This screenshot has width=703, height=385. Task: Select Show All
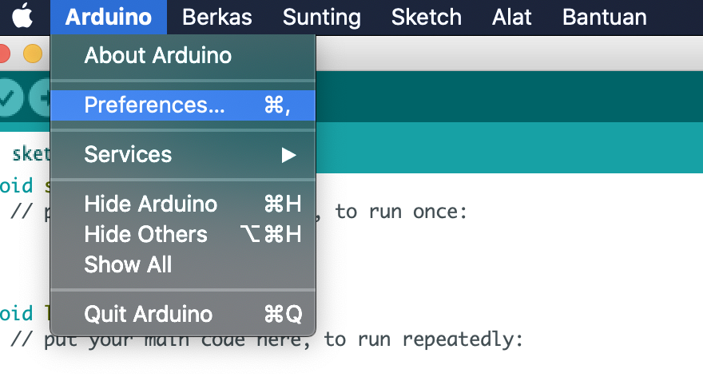pyautogui.click(x=183, y=264)
